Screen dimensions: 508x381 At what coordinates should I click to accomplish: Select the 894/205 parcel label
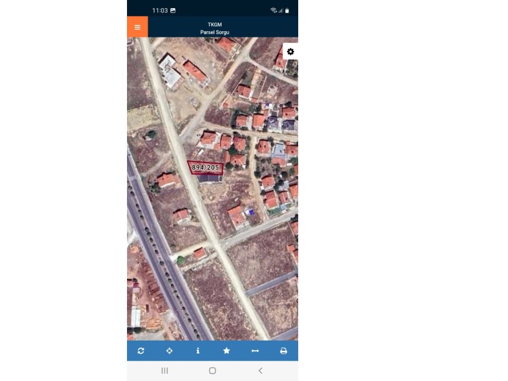[205, 167]
